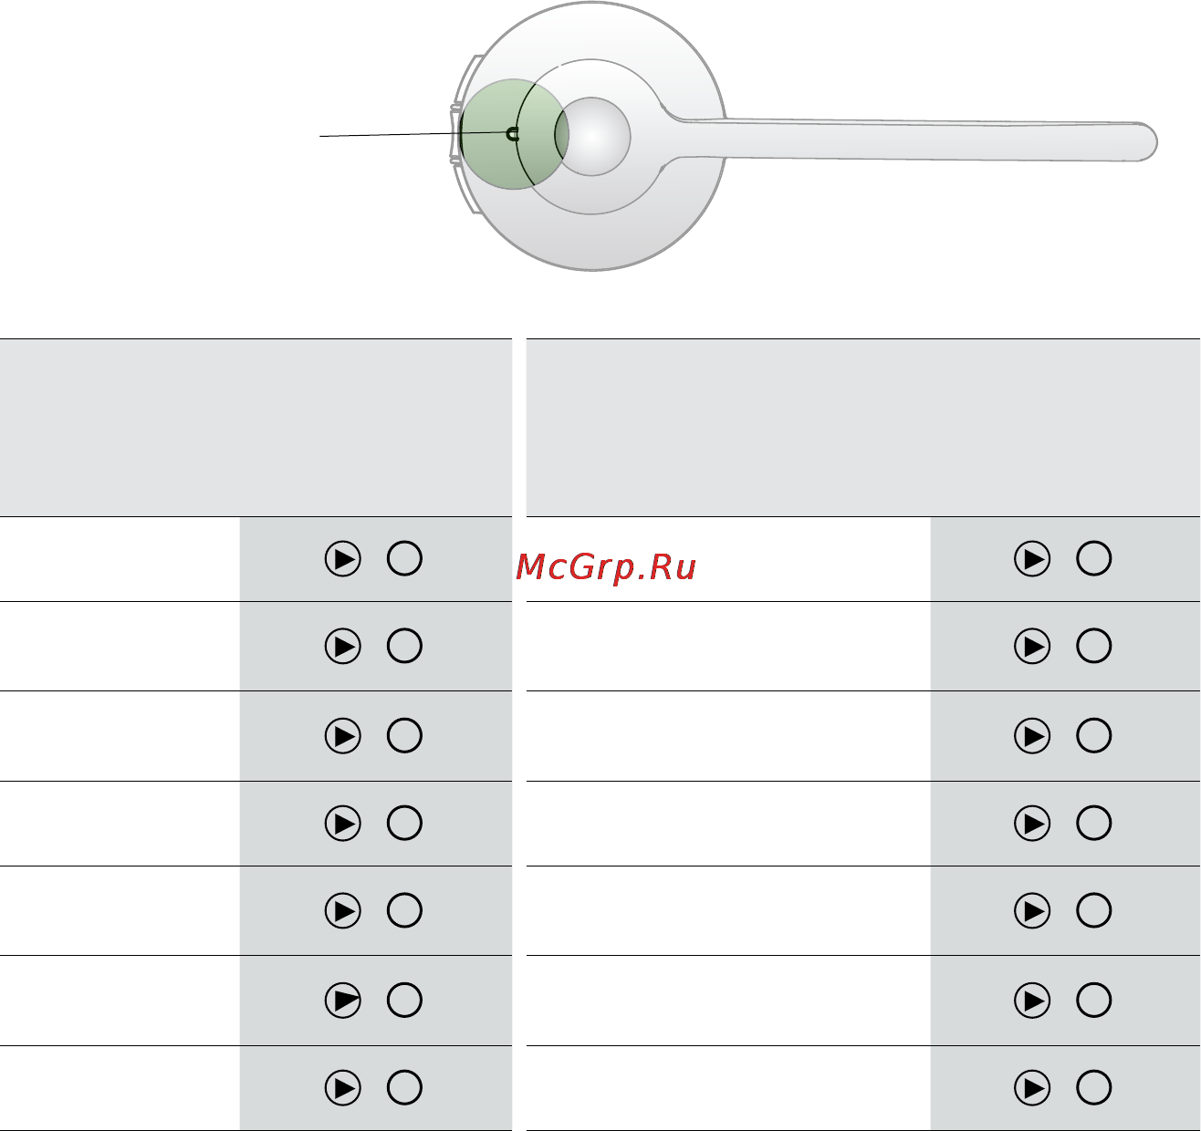
Task: Select the empty circle in right table's fourth row
Action: (1093, 824)
